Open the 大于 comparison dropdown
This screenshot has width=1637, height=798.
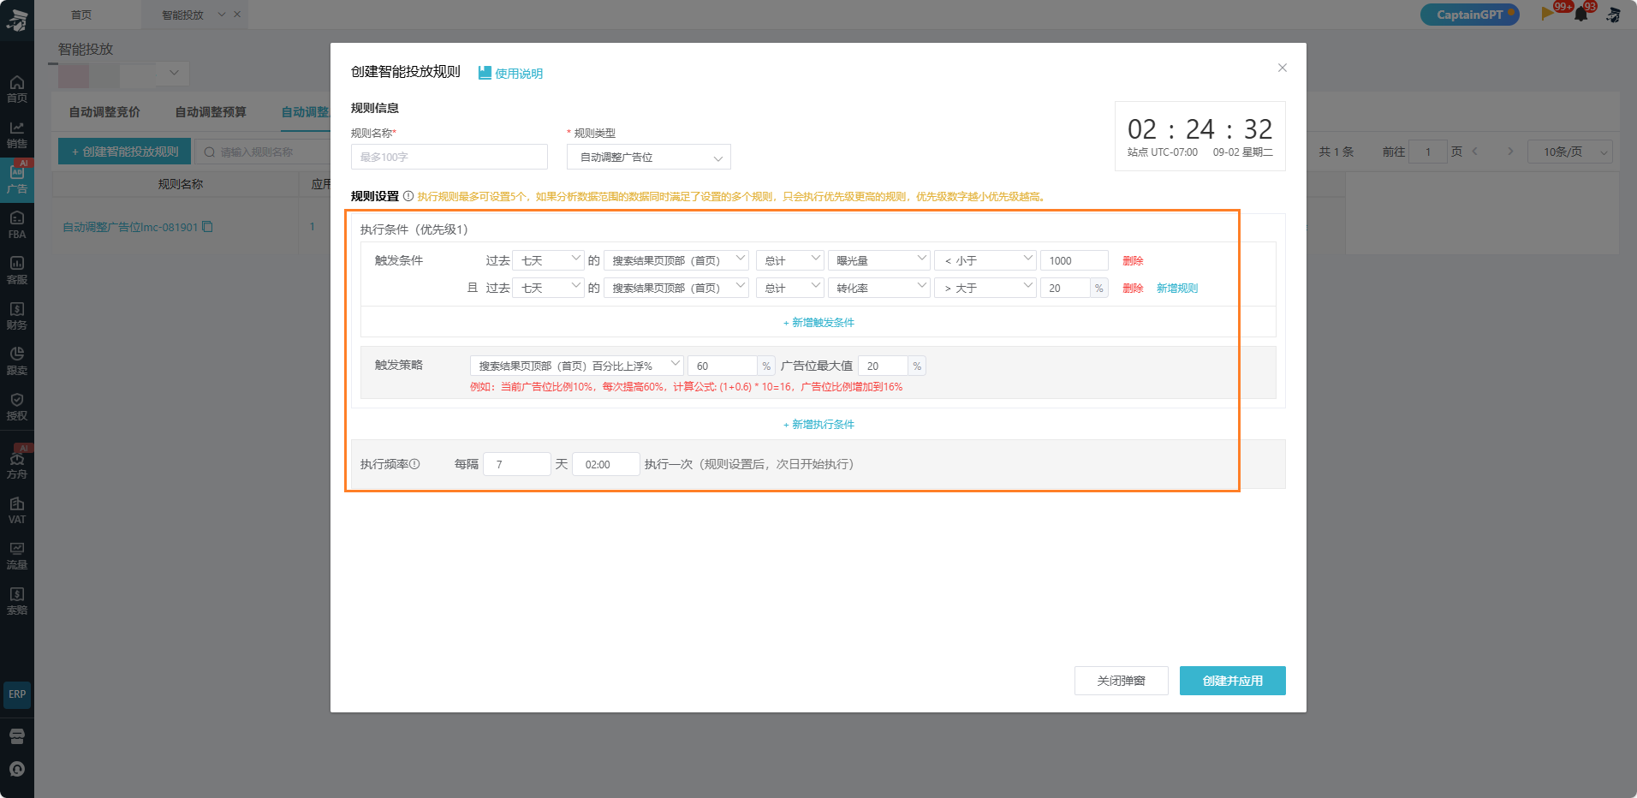click(985, 288)
